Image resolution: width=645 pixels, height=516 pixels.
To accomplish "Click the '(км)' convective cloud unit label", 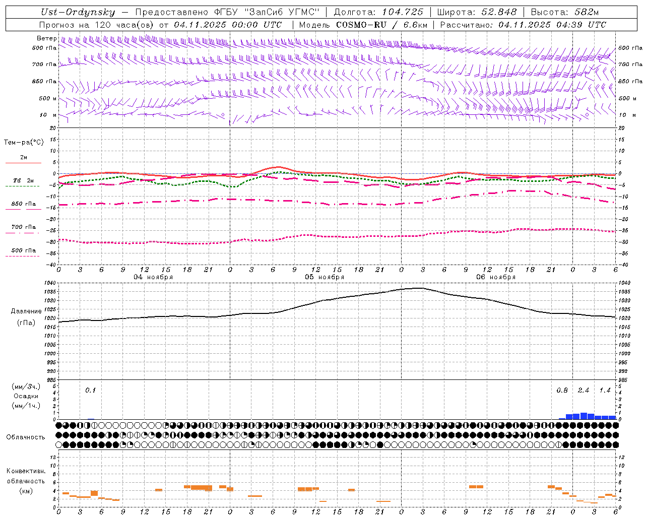I will point(26,491).
